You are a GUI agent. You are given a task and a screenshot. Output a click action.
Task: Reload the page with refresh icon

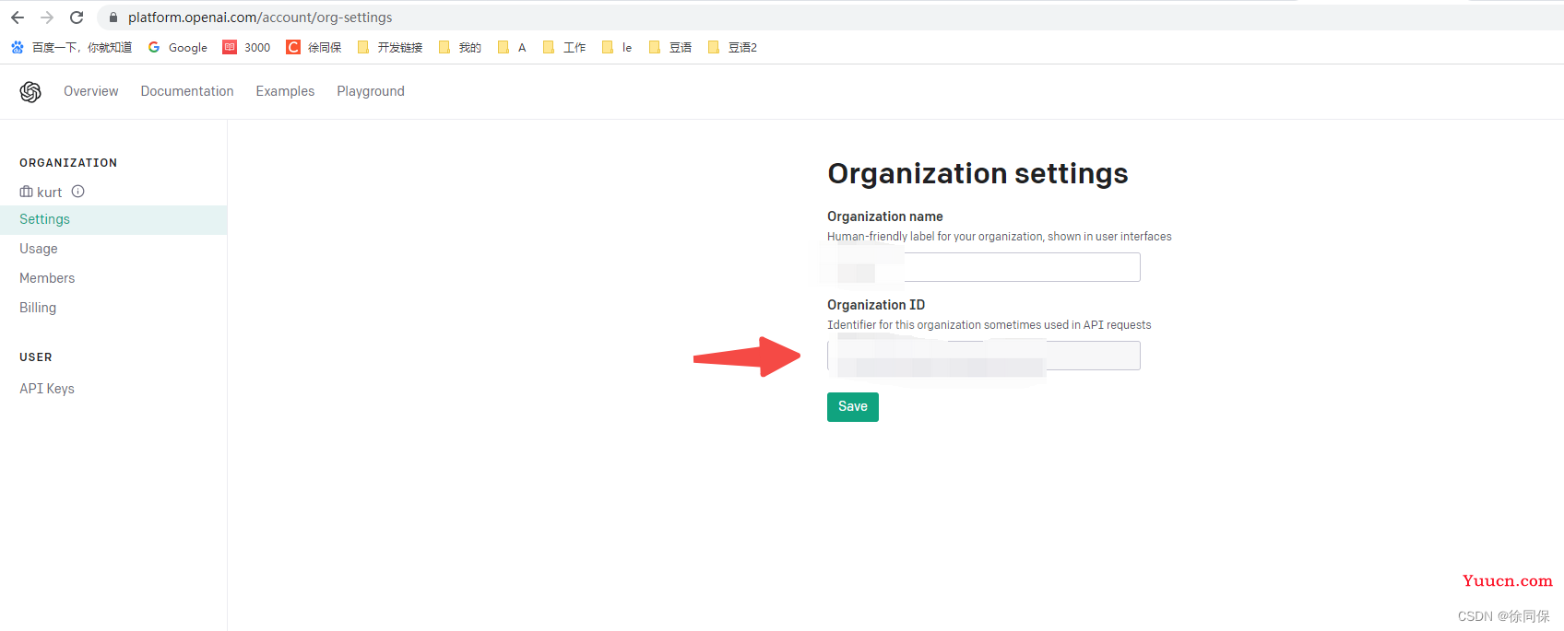(77, 18)
